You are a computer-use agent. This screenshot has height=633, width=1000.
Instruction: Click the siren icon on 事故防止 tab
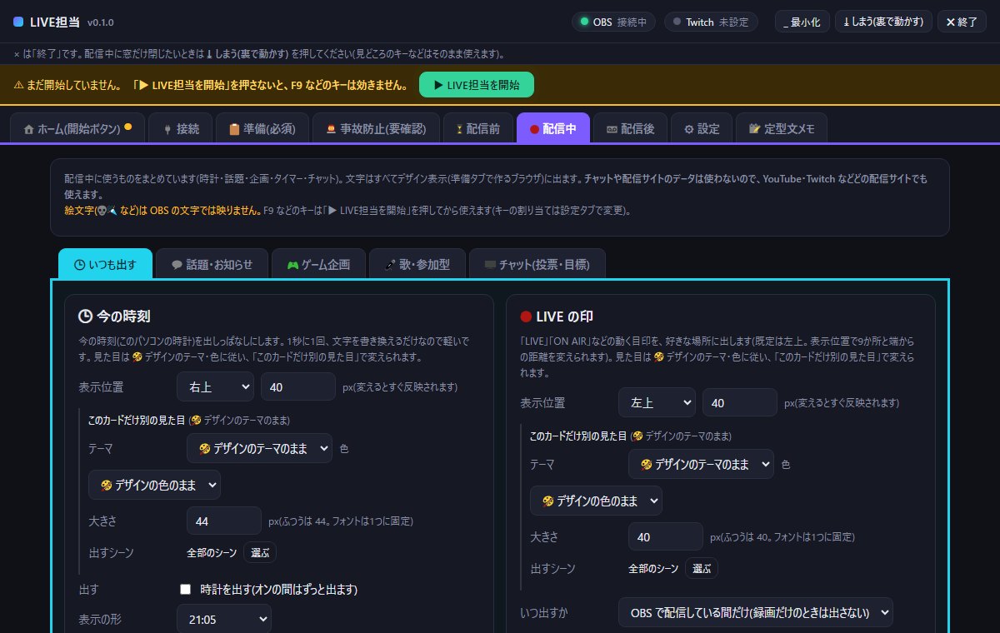(331, 129)
